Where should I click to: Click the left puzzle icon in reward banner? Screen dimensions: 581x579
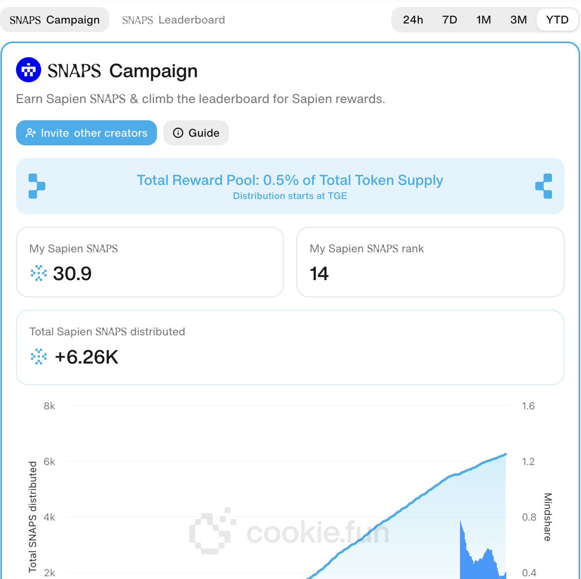(x=37, y=186)
